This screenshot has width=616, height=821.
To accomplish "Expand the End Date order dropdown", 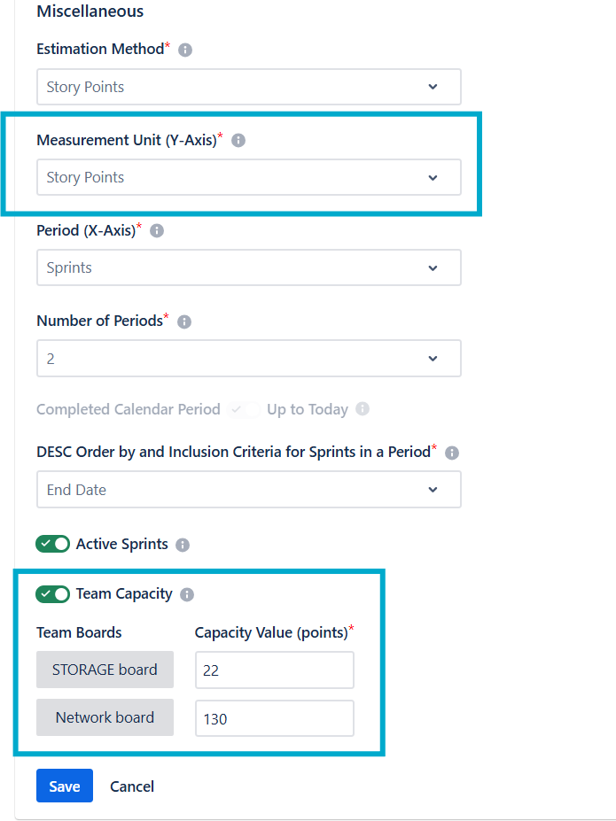I will [248, 490].
